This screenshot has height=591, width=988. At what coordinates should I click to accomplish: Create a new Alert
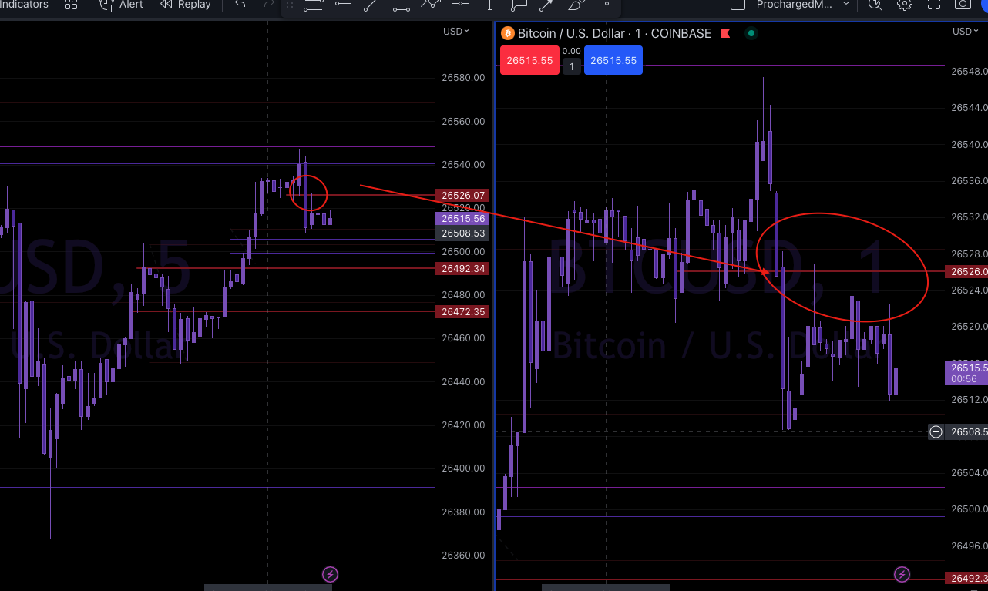pos(123,5)
